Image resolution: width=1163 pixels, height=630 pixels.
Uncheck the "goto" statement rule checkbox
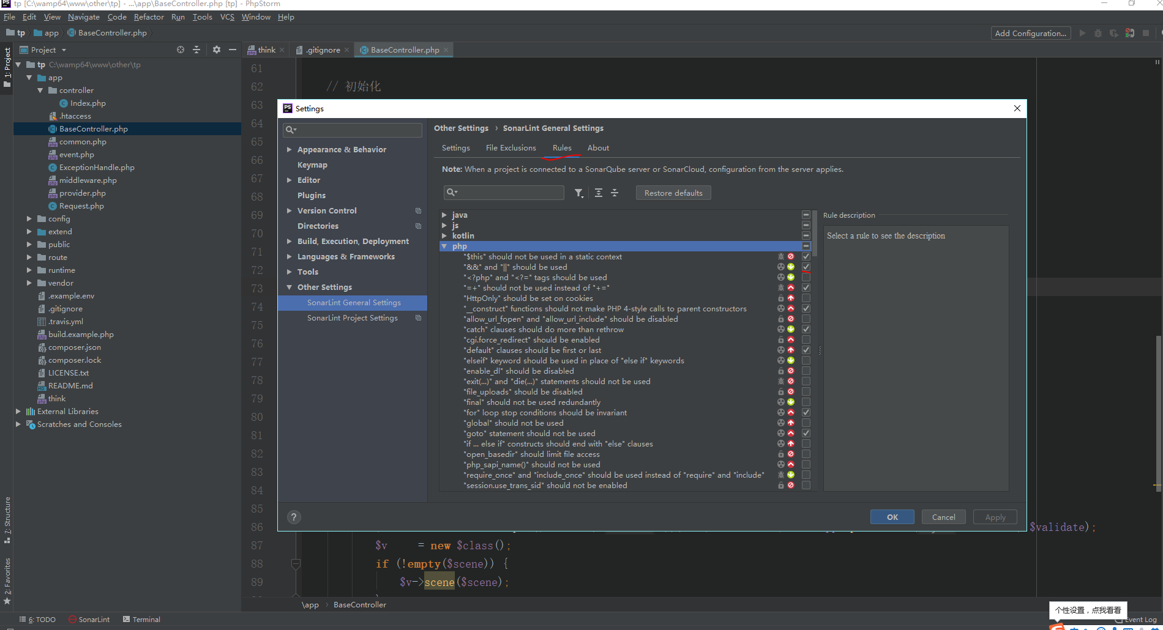[806, 434]
